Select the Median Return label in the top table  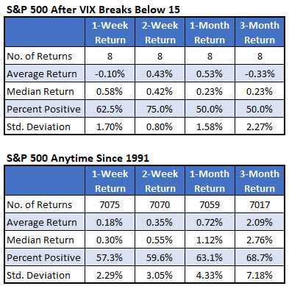[40, 91]
